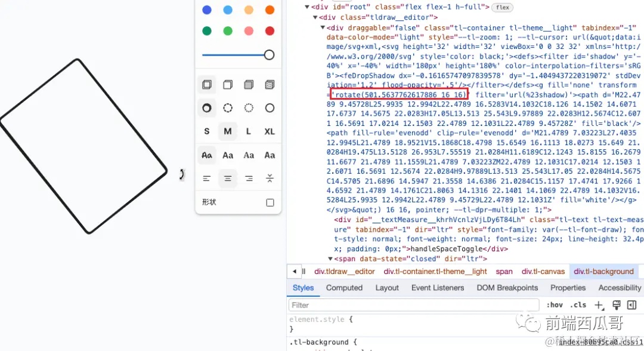Choose the dashed stroke style icon

(x=228, y=108)
